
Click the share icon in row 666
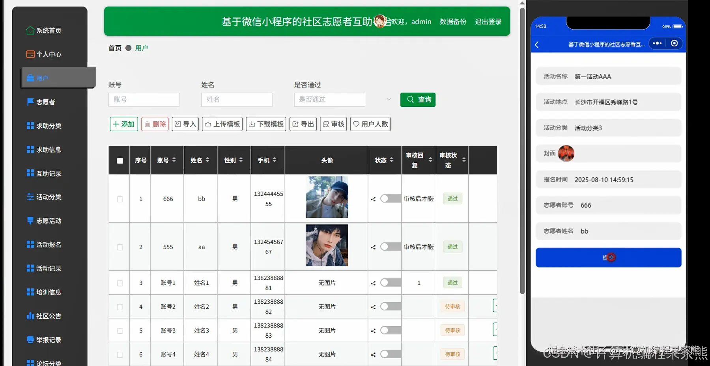tap(373, 199)
